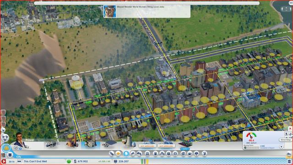Click the fast-forward speed button
This screenshot has height=165, width=293.
click(19, 161)
